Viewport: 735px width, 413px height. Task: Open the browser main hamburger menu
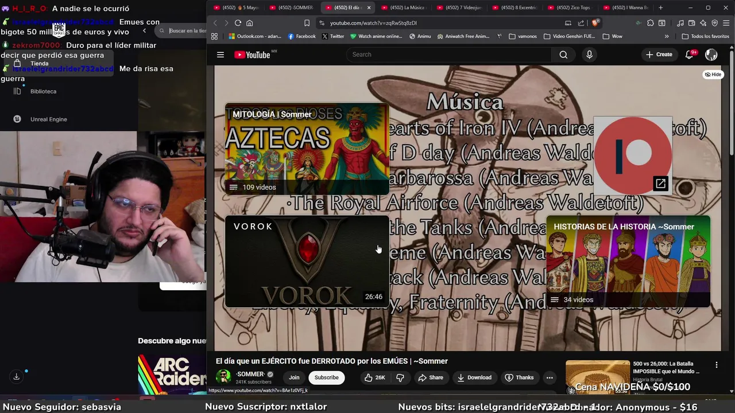pos(726,23)
